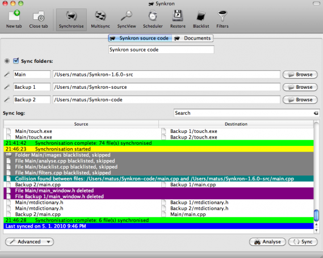This screenshot has width=323, height=258.
Task: Click the Close tab toolbar icon
Action: pyautogui.click(x=39, y=20)
